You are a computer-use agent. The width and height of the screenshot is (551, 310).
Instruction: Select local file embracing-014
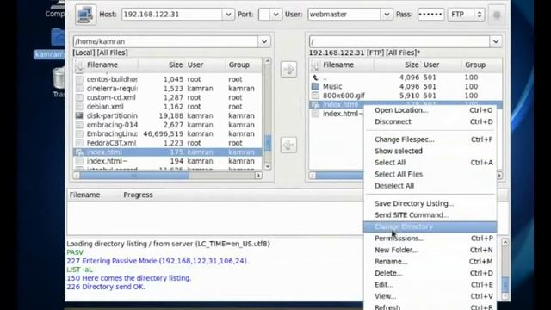(x=168, y=125)
